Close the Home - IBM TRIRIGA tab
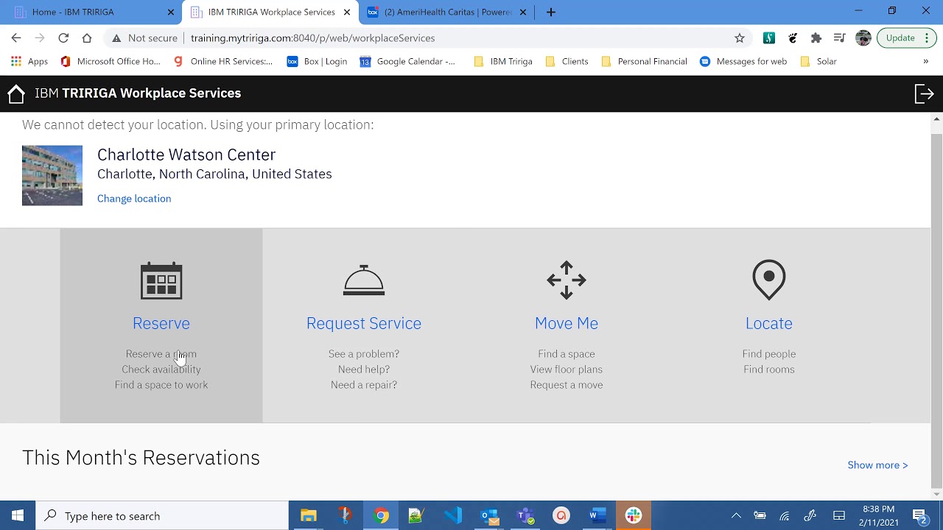The height and width of the screenshot is (530, 943). tap(171, 12)
